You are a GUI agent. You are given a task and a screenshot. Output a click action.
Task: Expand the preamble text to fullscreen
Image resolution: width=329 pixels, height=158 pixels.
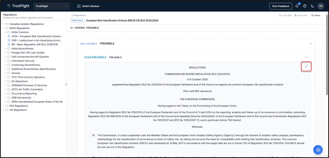pos(306,66)
